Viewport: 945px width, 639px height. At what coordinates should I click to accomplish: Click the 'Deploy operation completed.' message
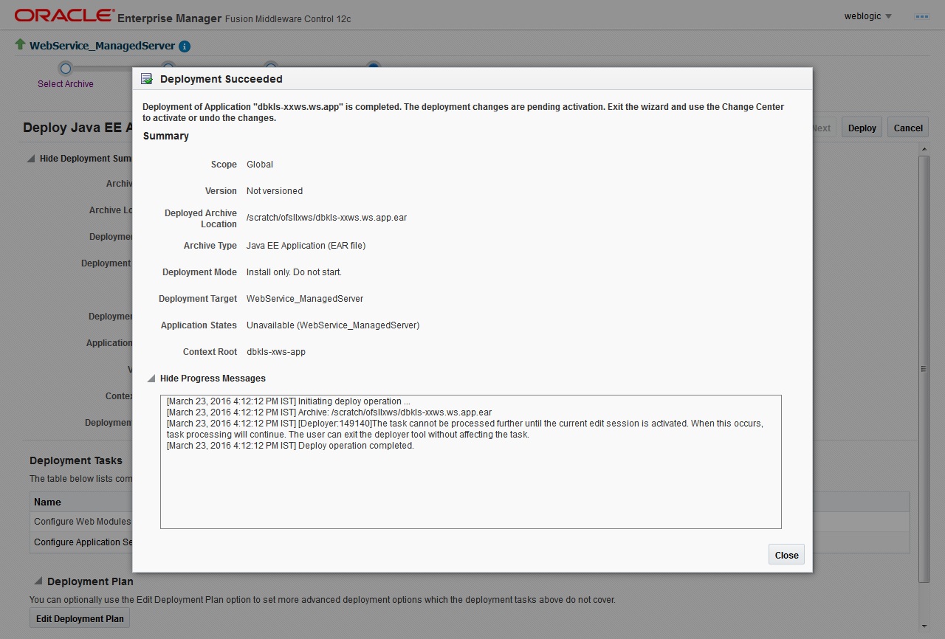pos(290,446)
